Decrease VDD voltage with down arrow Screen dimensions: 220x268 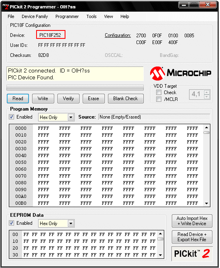pyautogui.click(x=207, y=97)
